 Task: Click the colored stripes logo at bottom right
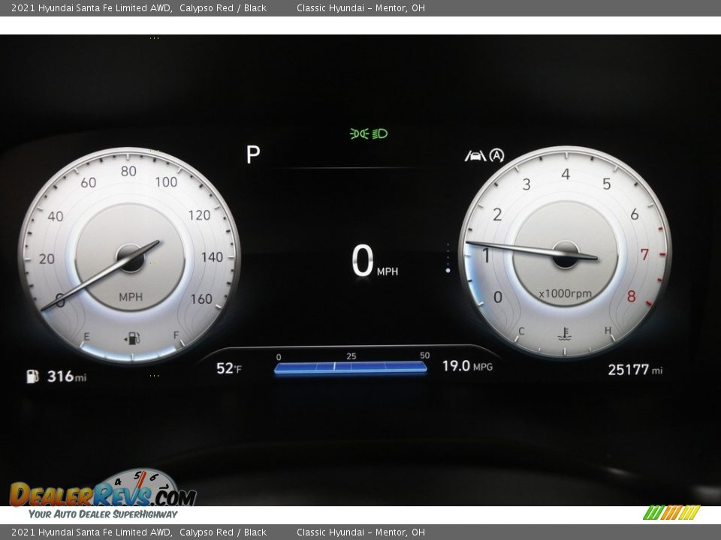click(671, 512)
